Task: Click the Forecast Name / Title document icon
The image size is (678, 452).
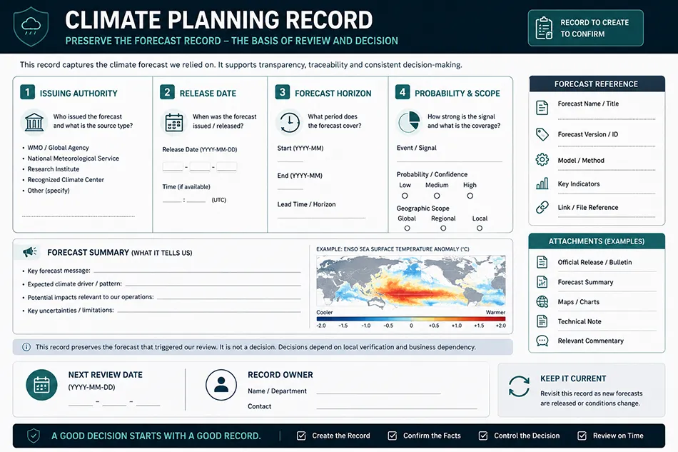Action: (x=542, y=107)
